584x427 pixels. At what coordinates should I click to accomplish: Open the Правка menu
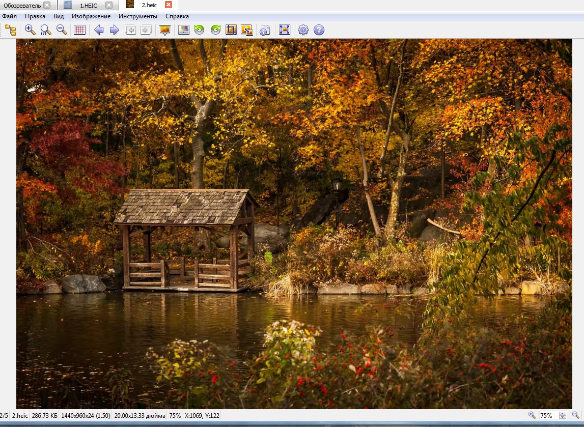[35, 16]
